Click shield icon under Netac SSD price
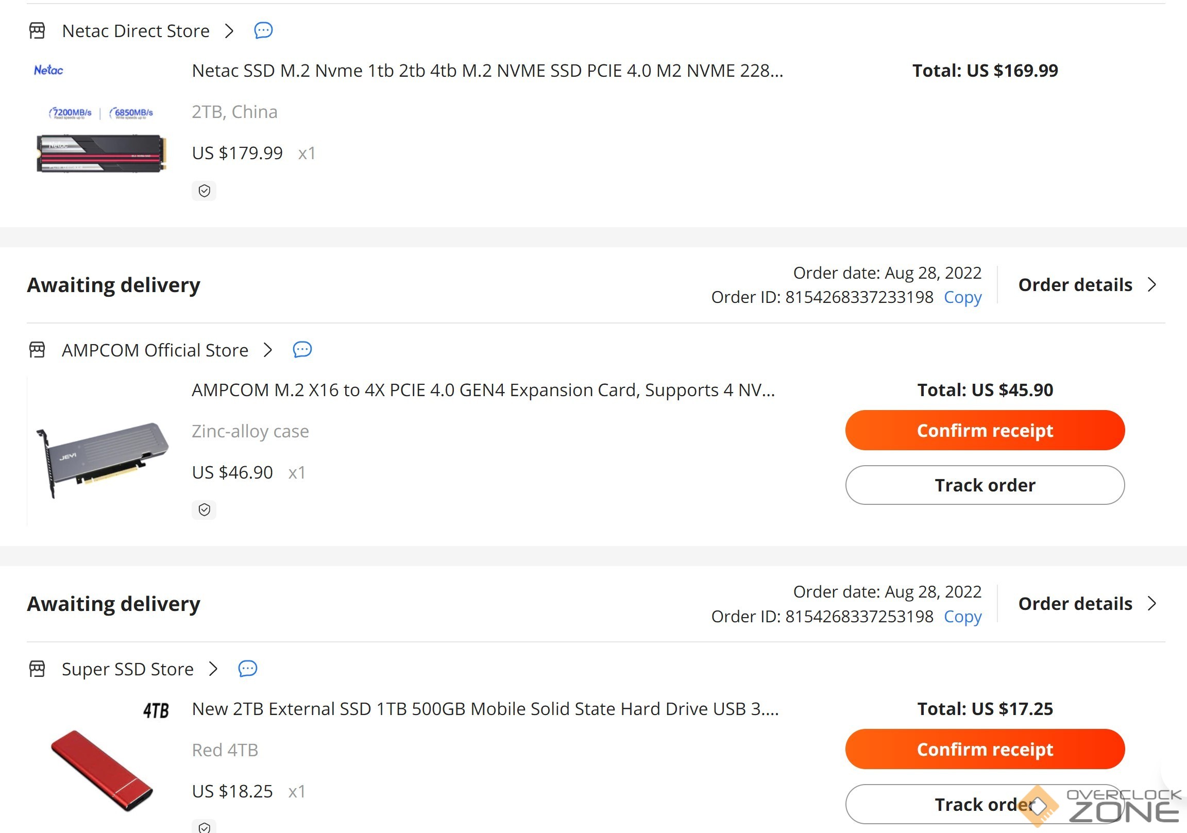The height and width of the screenshot is (833, 1187). pyautogui.click(x=204, y=191)
